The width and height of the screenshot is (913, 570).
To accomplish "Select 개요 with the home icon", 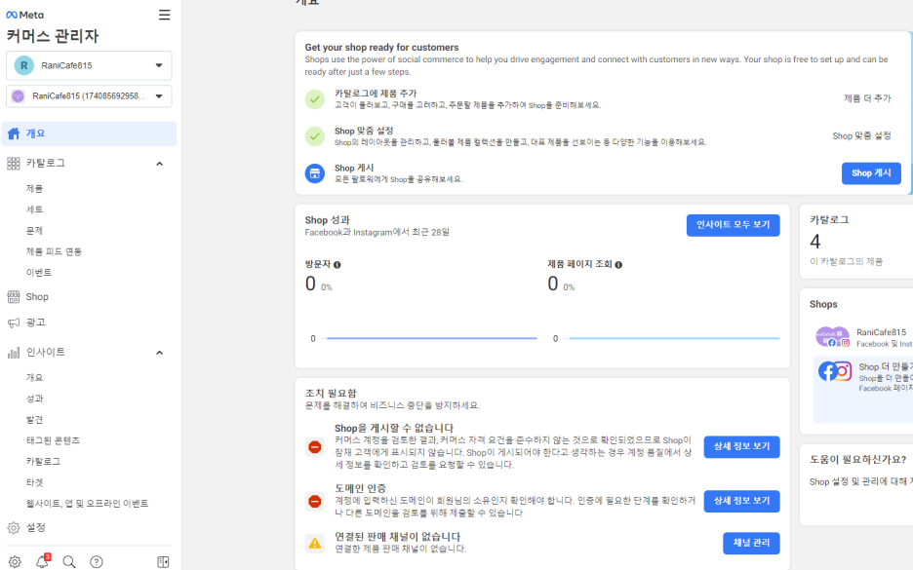I will 89,133.
